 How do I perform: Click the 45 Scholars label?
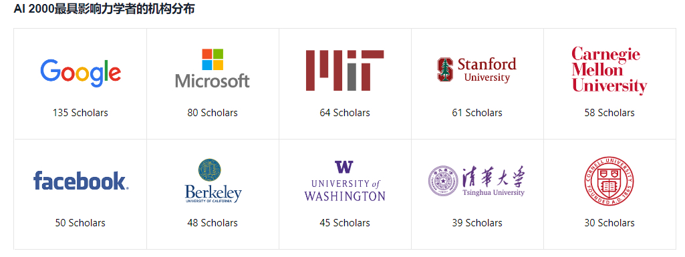coord(345,222)
